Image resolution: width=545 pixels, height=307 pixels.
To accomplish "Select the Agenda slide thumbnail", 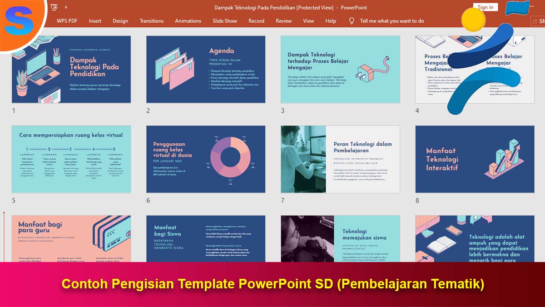I will pos(206,70).
